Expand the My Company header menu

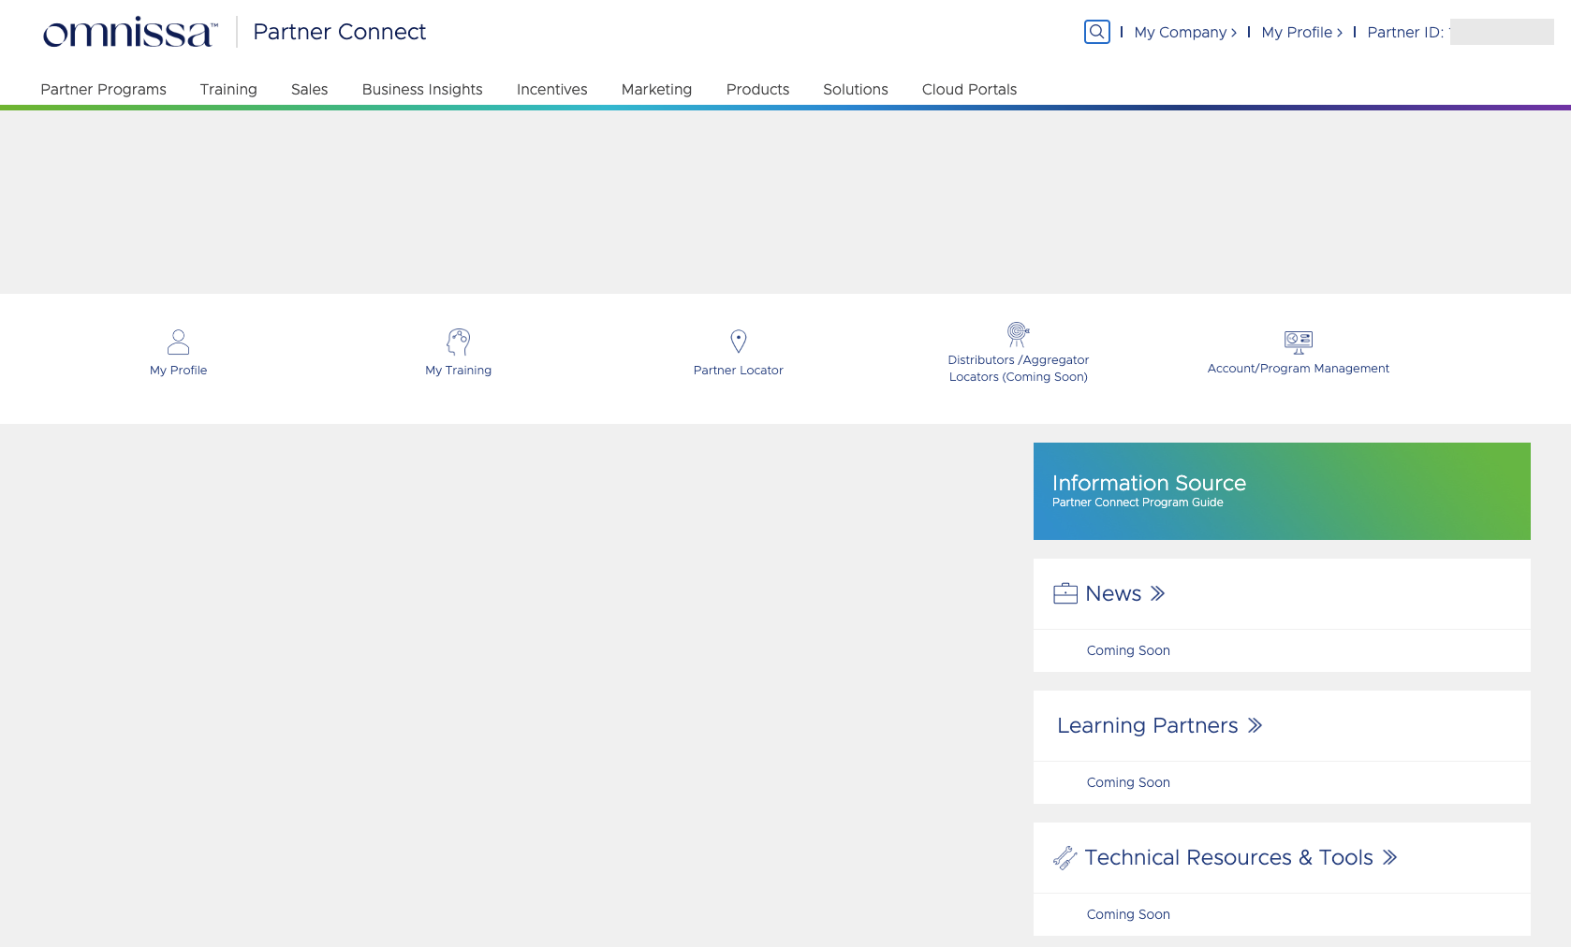pyautogui.click(x=1184, y=33)
